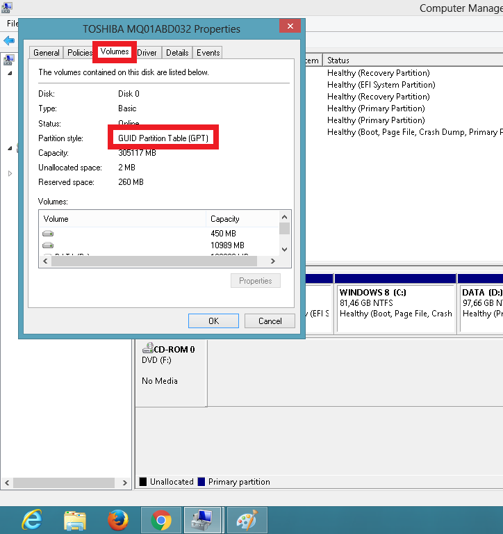Open the Events tab
This screenshot has height=534, width=503.
pyautogui.click(x=208, y=53)
